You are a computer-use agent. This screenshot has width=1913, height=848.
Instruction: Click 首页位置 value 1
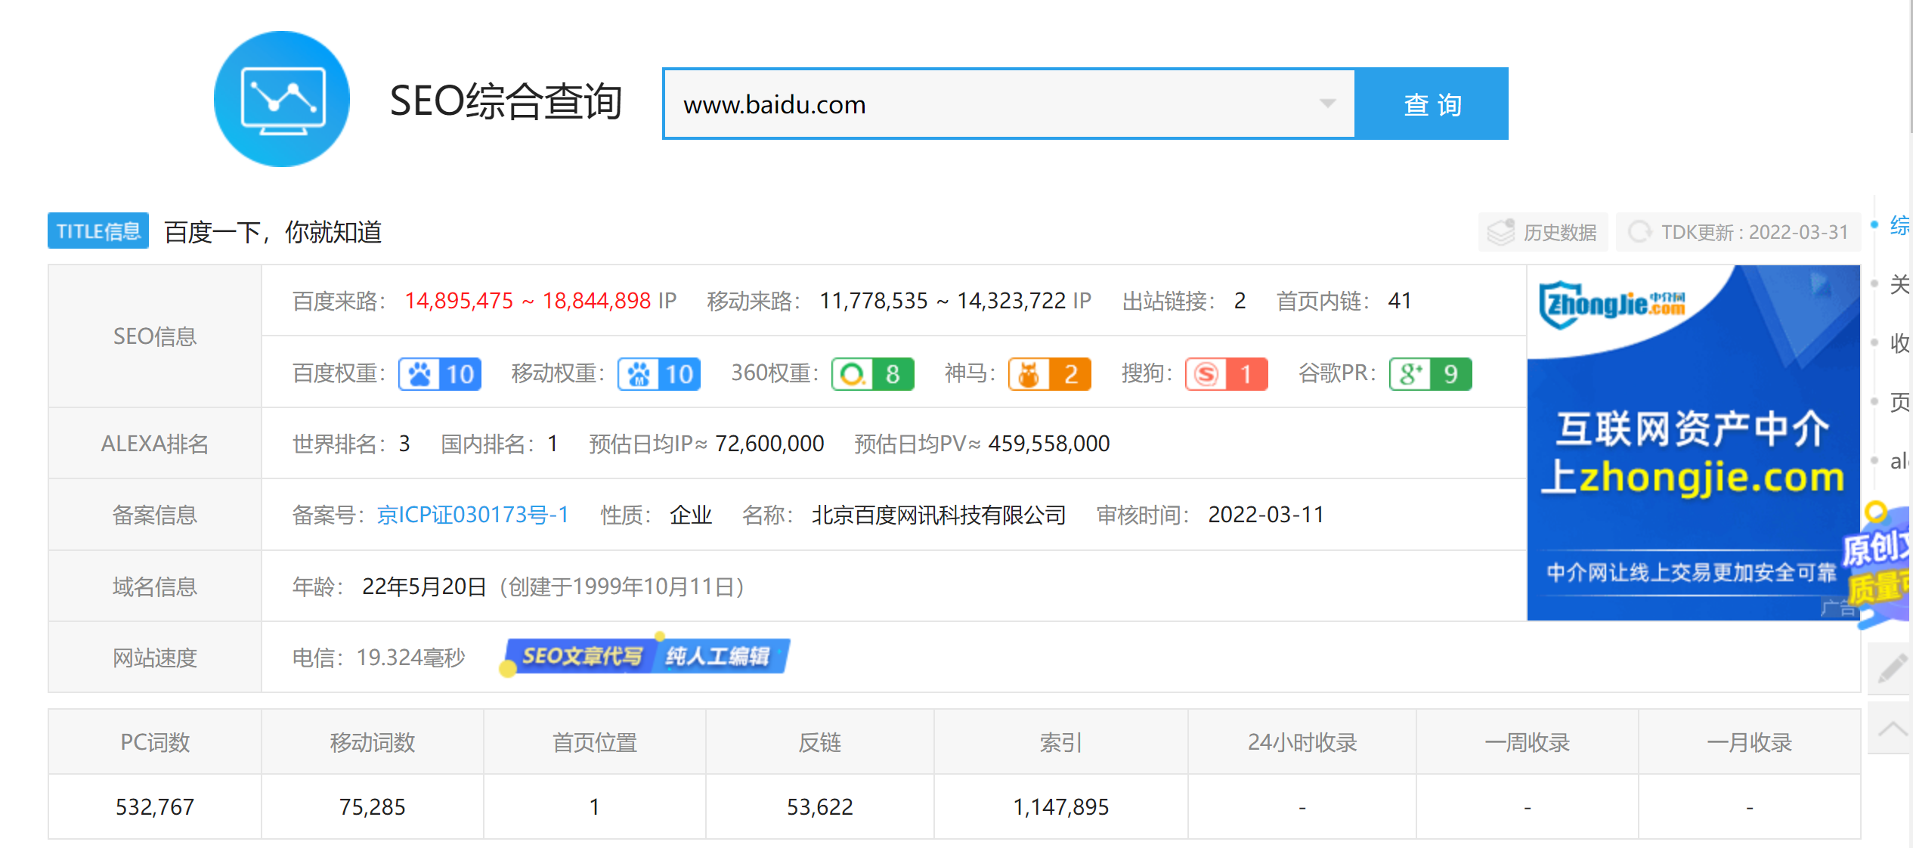click(595, 807)
